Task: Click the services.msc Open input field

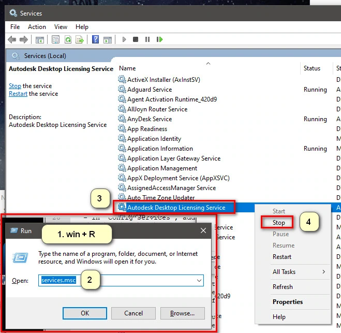Action: pyautogui.click(x=121, y=280)
